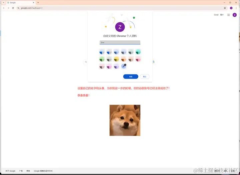The image size is (240, 175).
Task: Pick the yellow theme color
Action: [x=116, y=59]
